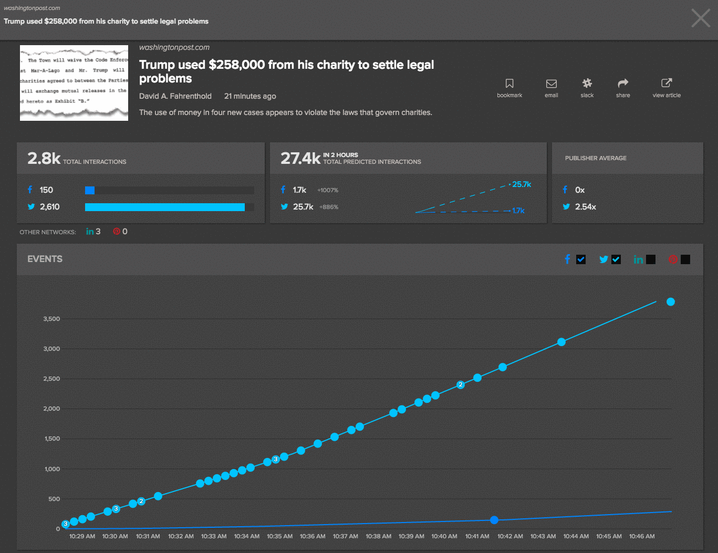The width and height of the screenshot is (718, 553).
Task: Click the Pinterest icon under Other Networks
Action: tap(117, 232)
